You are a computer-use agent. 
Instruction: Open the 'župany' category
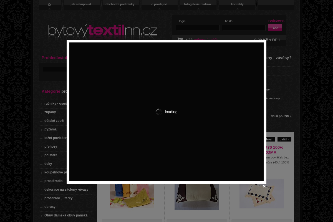tap(50, 112)
